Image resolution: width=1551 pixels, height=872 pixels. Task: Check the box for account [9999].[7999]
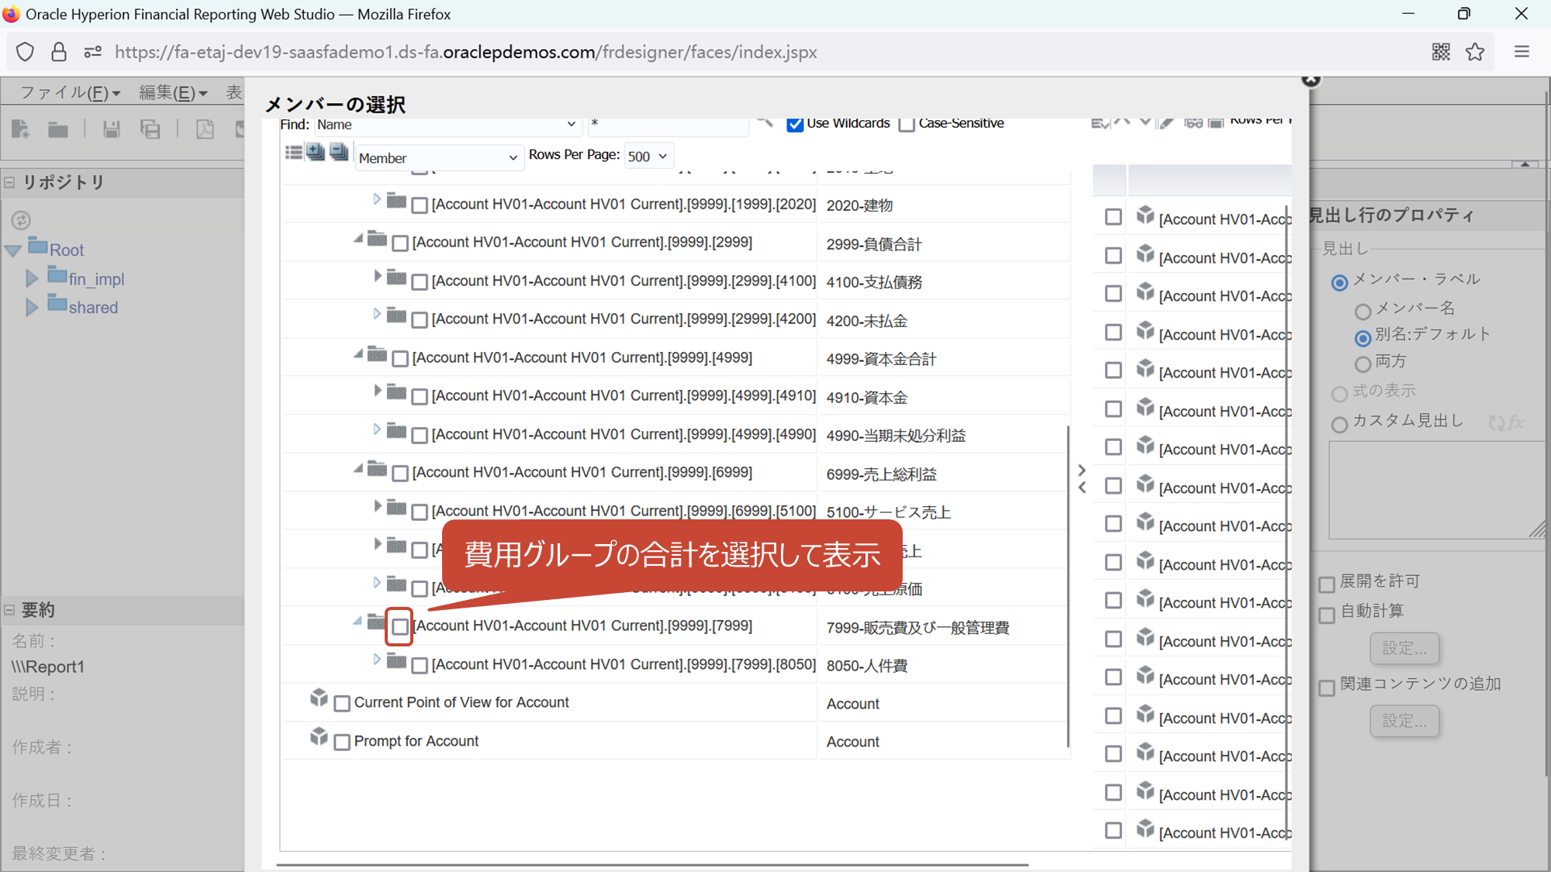tap(399, 626)
